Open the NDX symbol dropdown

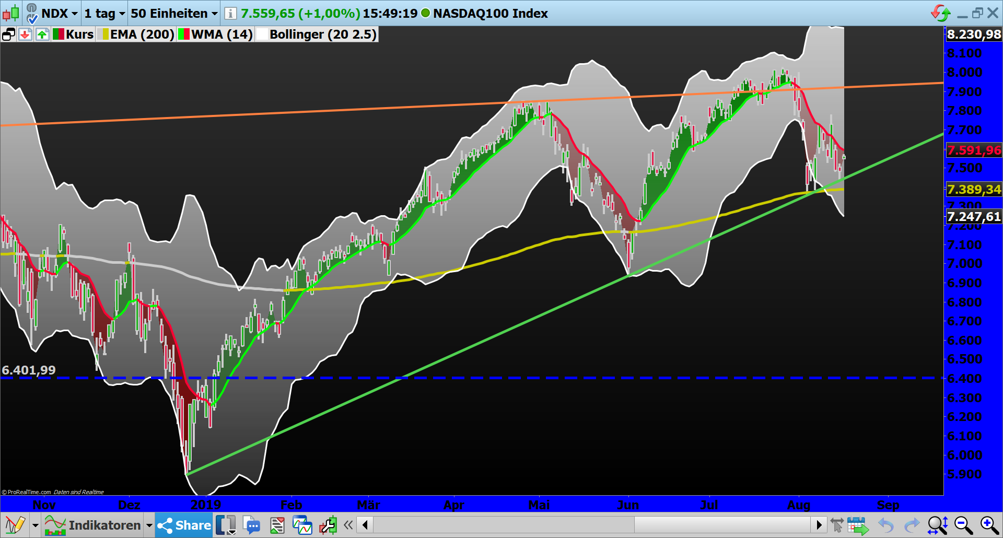pyautogui.click(x=60, y=14)
